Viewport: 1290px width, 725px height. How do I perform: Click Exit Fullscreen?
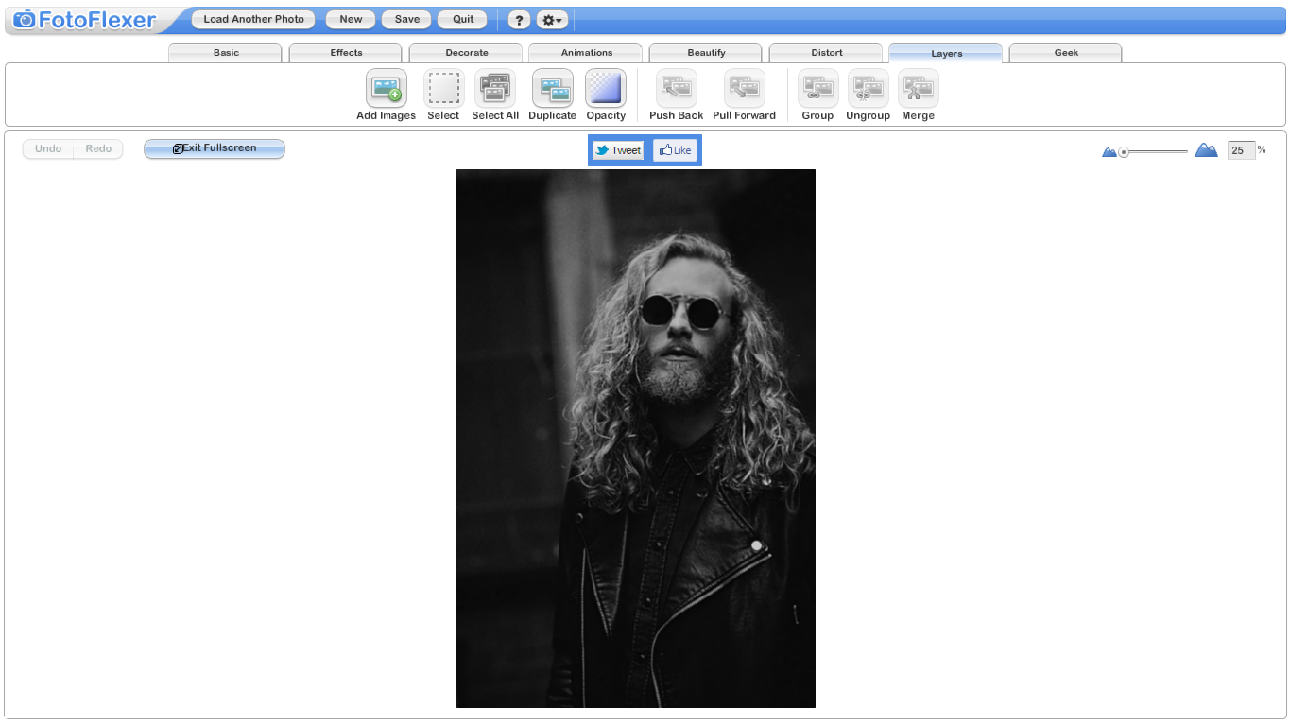(x=214, y=148)
